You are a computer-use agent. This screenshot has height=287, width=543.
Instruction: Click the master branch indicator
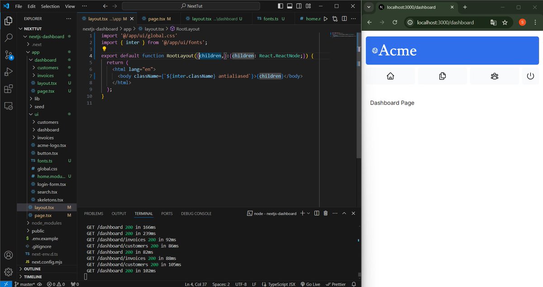click(x=25, y=284)
